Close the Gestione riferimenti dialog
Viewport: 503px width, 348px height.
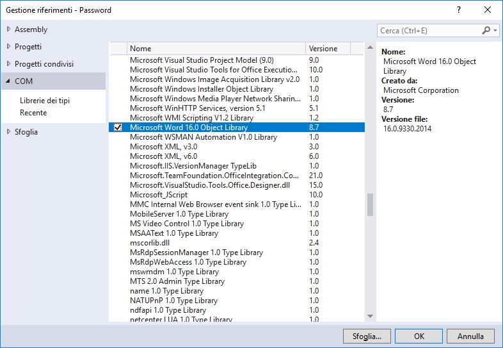coord(487,10)
